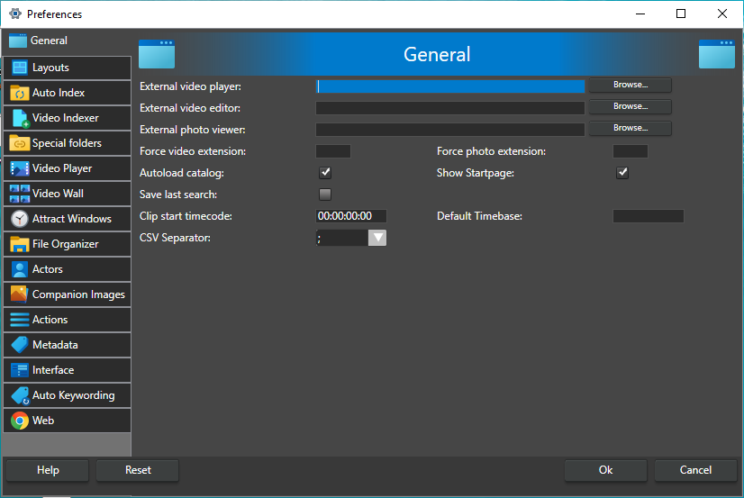Click the Auto Keywording tag icon
This screenshot has height=498, width=744.
[x=19, y=395]
